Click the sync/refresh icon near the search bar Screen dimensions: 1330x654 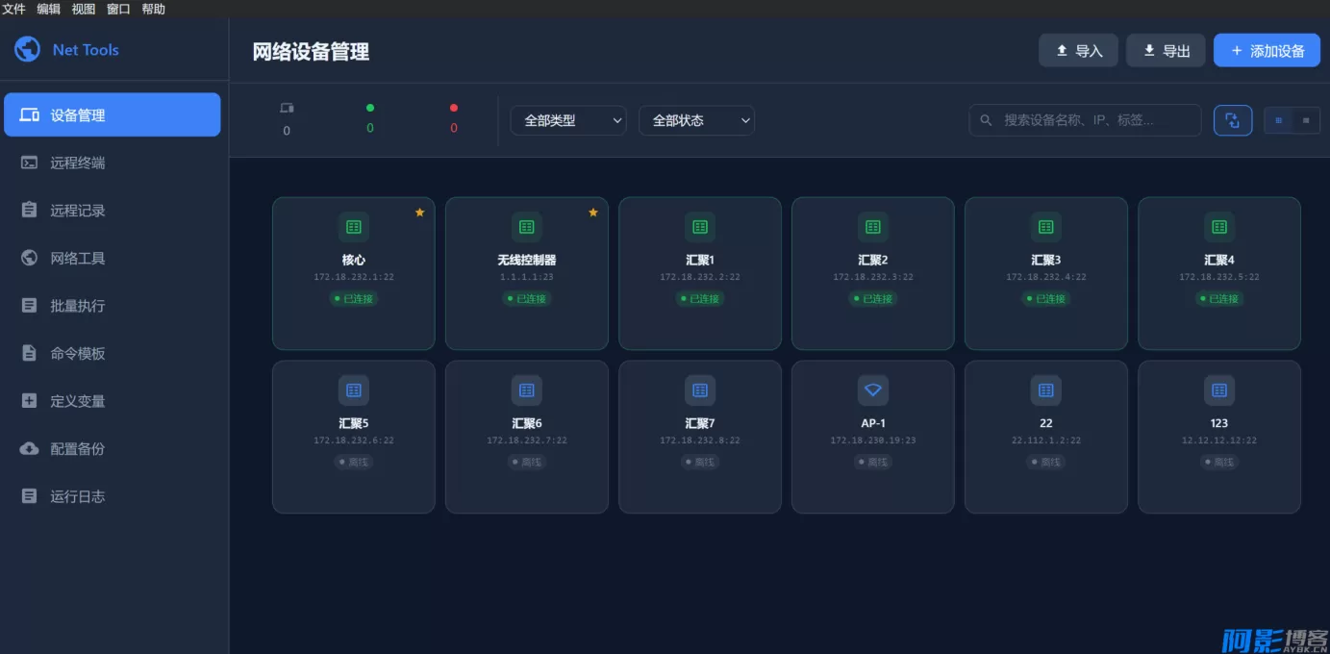pos(1233,119)
